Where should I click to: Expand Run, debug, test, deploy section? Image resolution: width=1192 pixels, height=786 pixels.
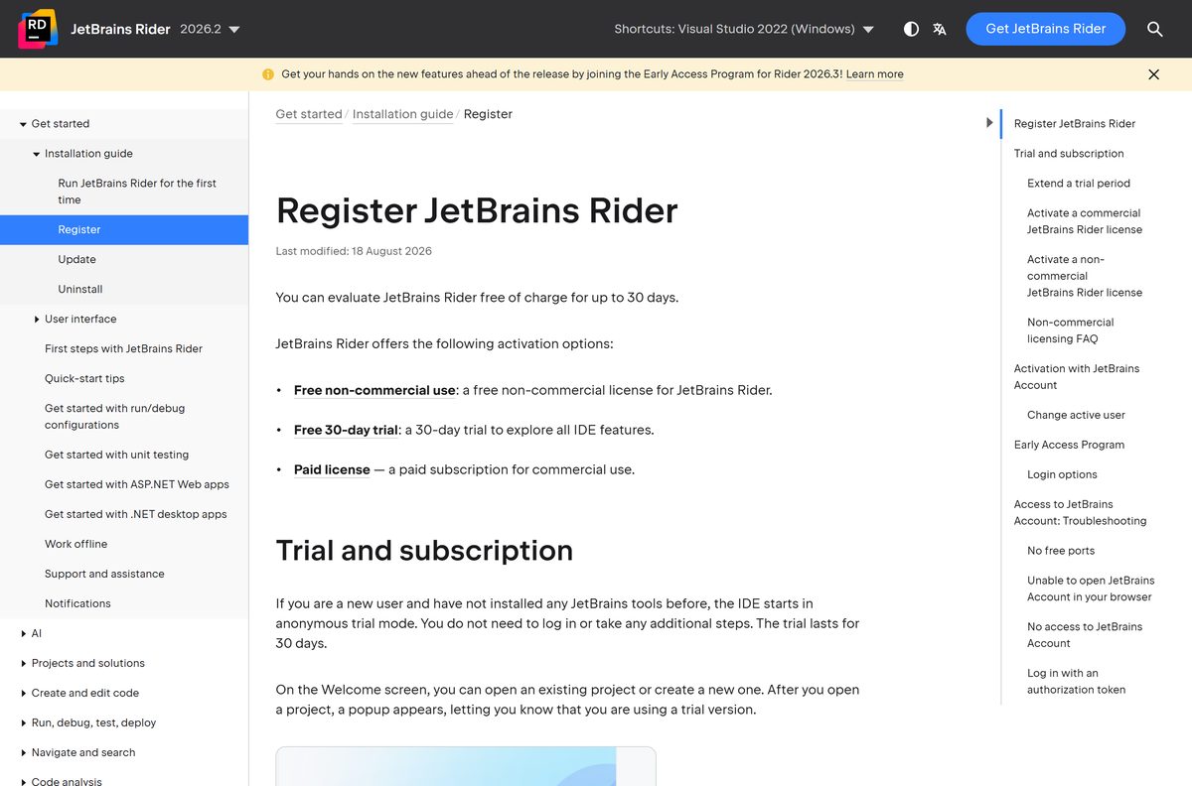[23, 722]
